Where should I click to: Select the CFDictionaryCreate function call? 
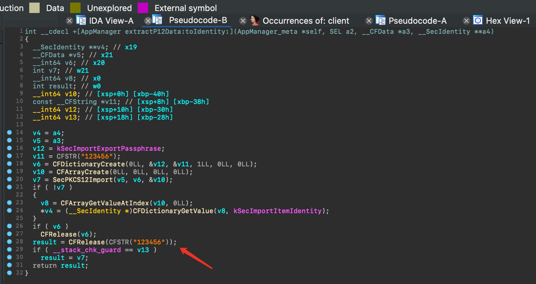[89, 164]
